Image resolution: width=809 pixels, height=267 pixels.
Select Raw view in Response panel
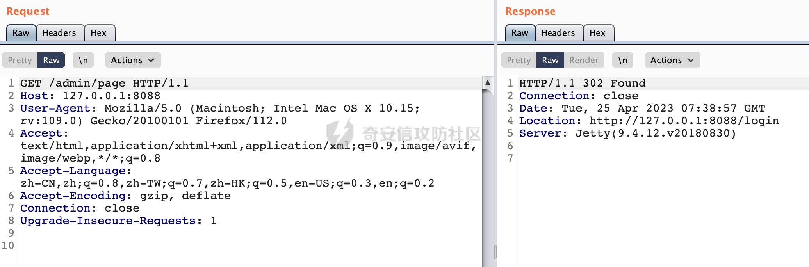point(550,61)
